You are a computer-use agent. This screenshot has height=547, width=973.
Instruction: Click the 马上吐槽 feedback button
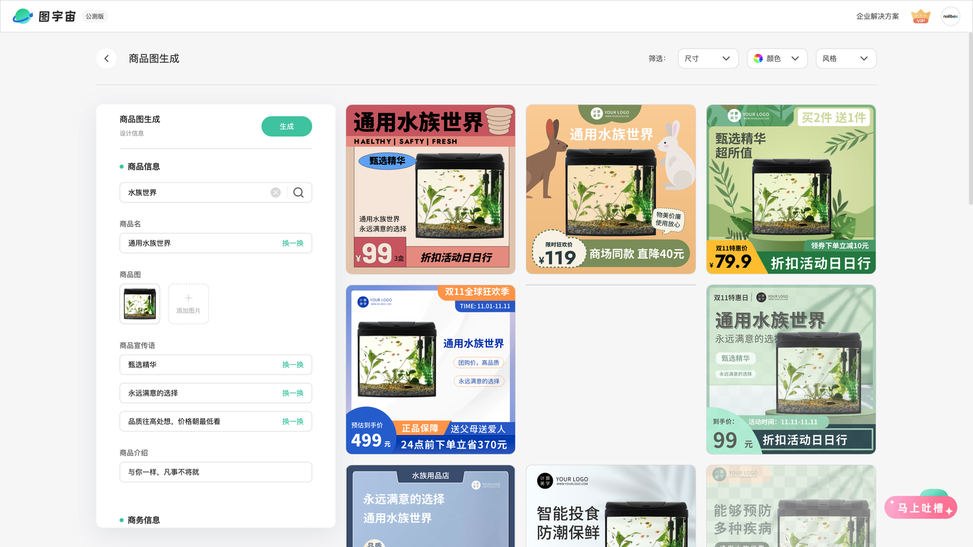point(920,507)
